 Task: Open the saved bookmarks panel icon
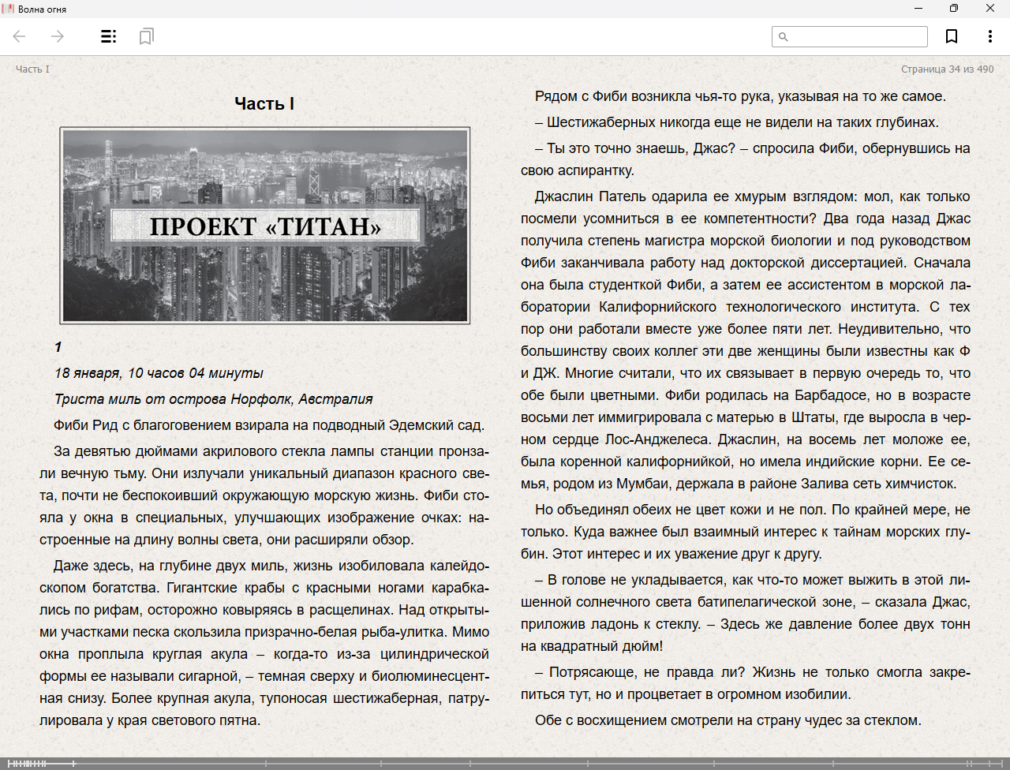click(146, 36)
